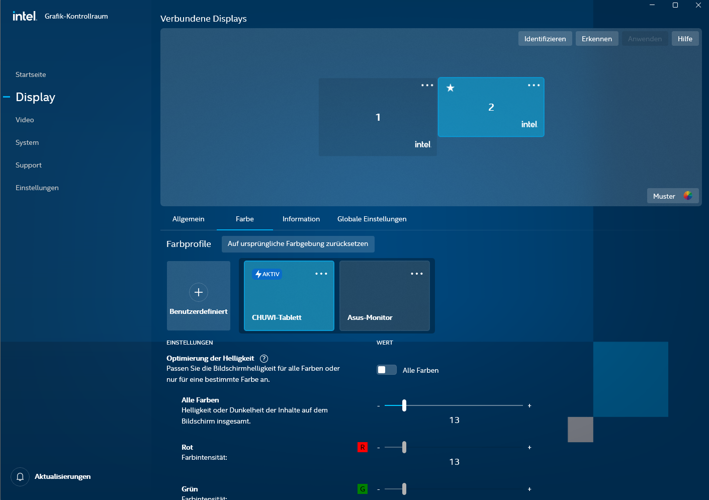Toggle the Alle Farben brightness switch
The height and width of the screenshot is (500, 709).
point(387,370)
